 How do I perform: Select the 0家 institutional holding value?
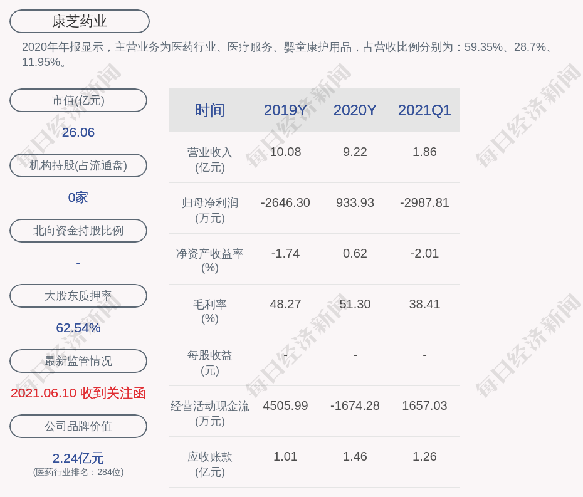[78, 197]
